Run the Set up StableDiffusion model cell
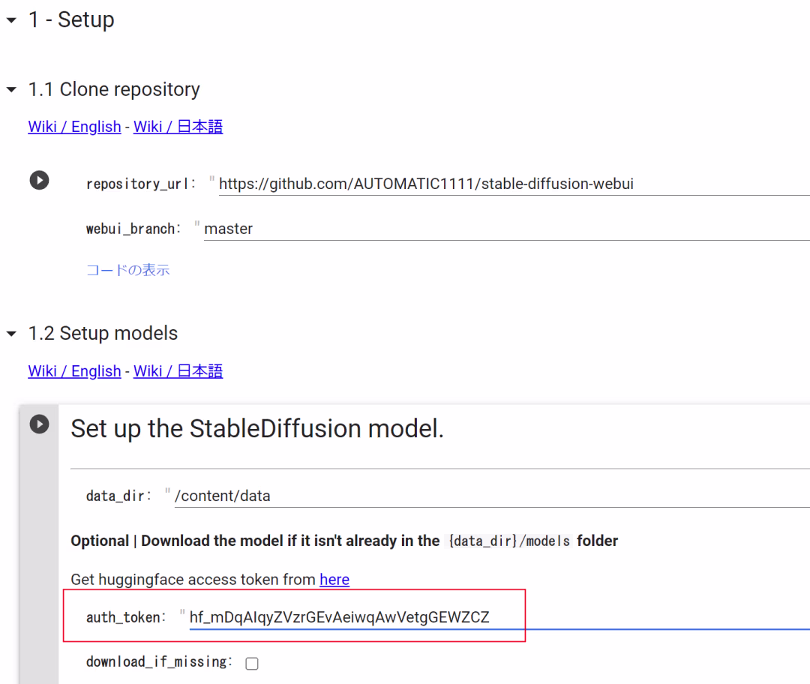810x684 pixels. [39, 424]
